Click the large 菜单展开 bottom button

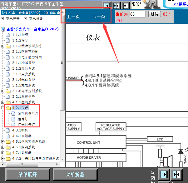point(27,175)
